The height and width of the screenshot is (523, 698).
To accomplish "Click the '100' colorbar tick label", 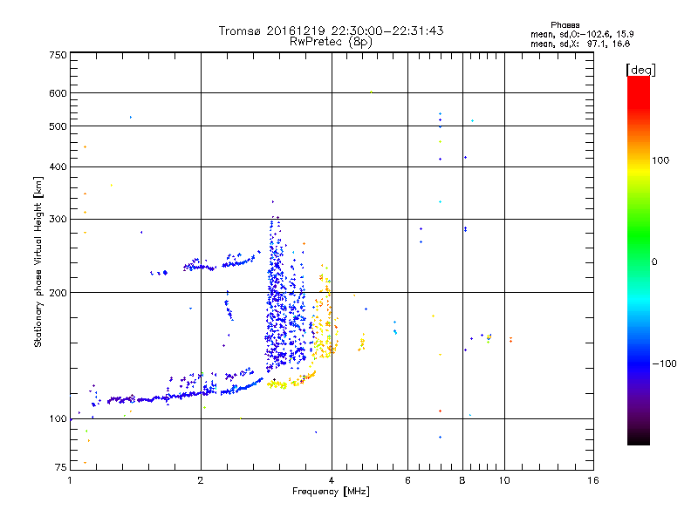I will (660, 160).
